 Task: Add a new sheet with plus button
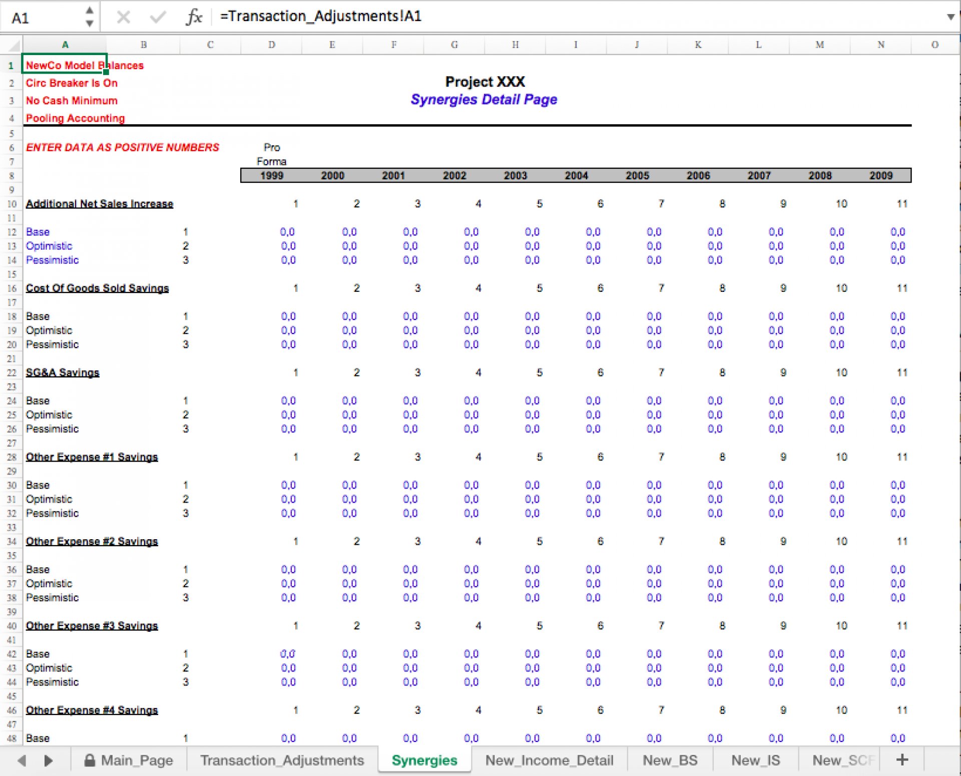(x=902, y=760)
